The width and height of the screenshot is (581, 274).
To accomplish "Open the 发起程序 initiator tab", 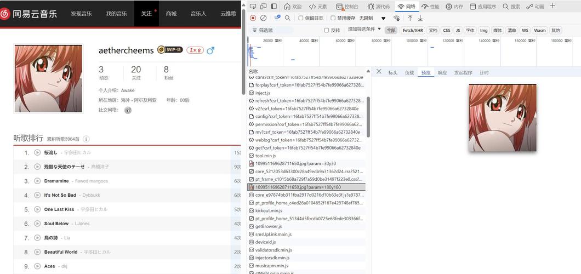I will tap(463, 72).
